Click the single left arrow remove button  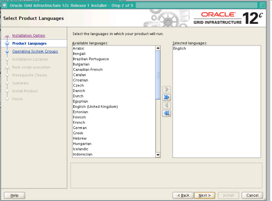(166, 105)
